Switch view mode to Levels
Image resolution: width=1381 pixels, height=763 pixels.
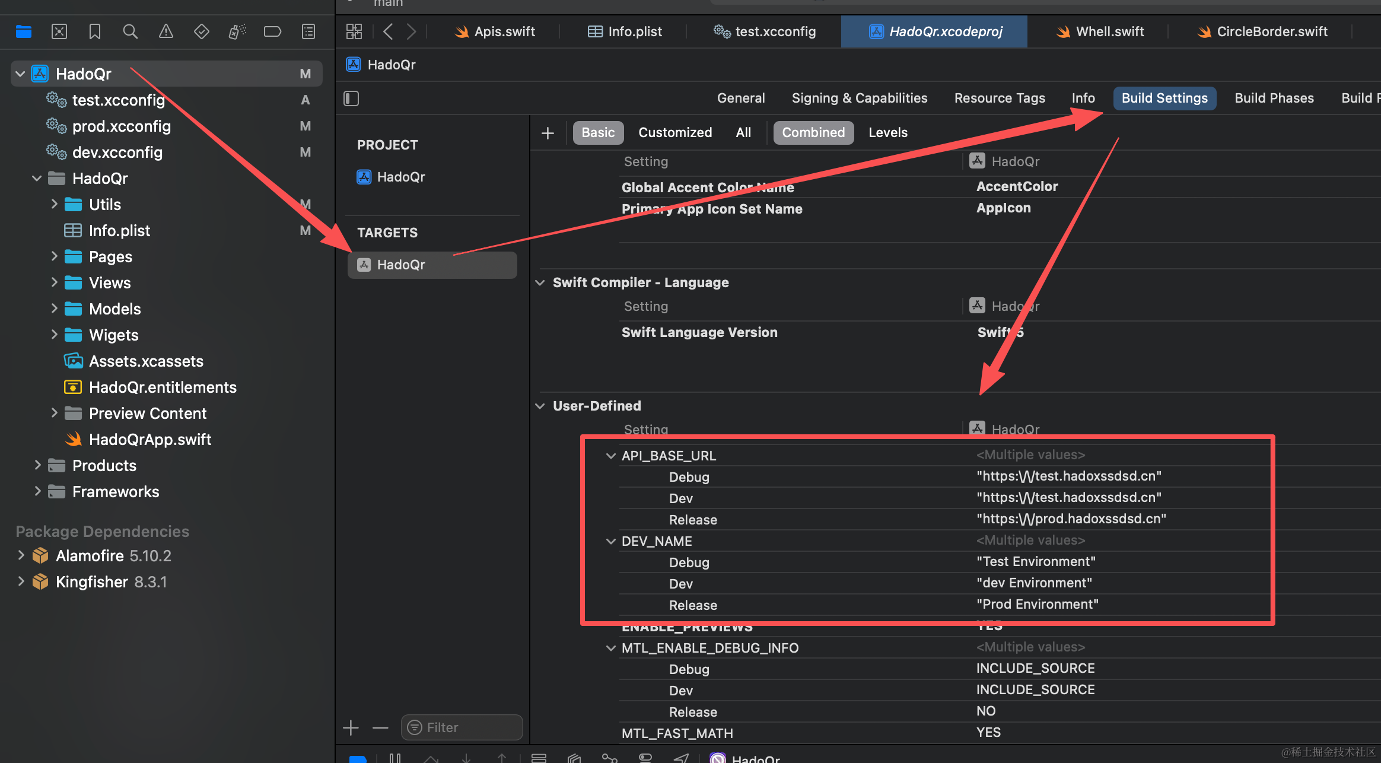pyautogui.click(x=887, y=133)
